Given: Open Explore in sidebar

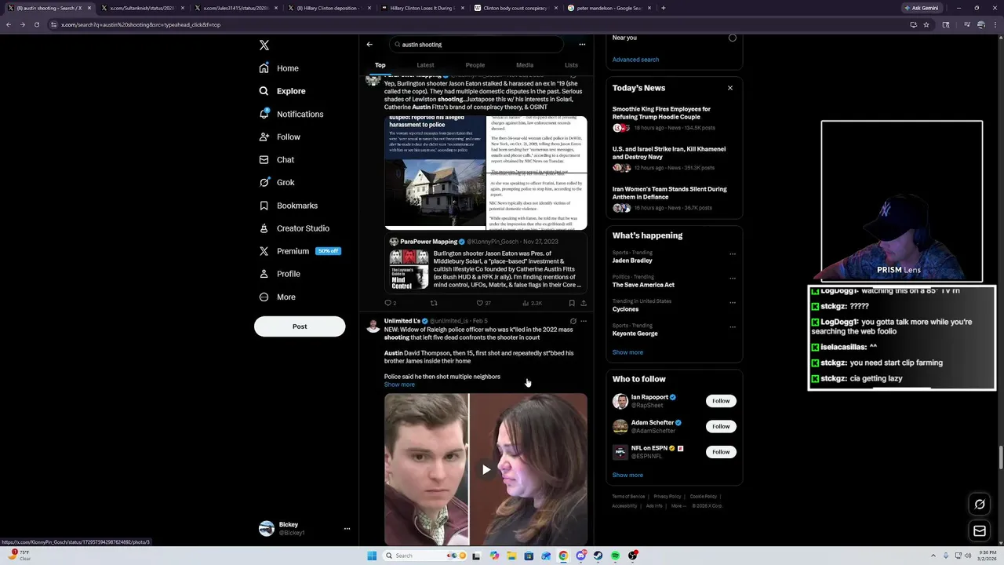Looking at the screenshot, I should (282, 91).
